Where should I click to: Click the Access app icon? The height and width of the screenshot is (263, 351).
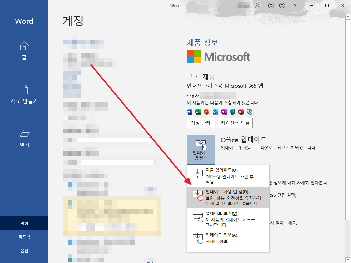pyautogui.click(x=241, y=112)
